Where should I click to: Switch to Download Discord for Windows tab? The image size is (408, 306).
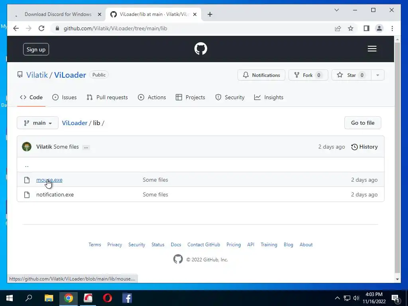point(58,14)
